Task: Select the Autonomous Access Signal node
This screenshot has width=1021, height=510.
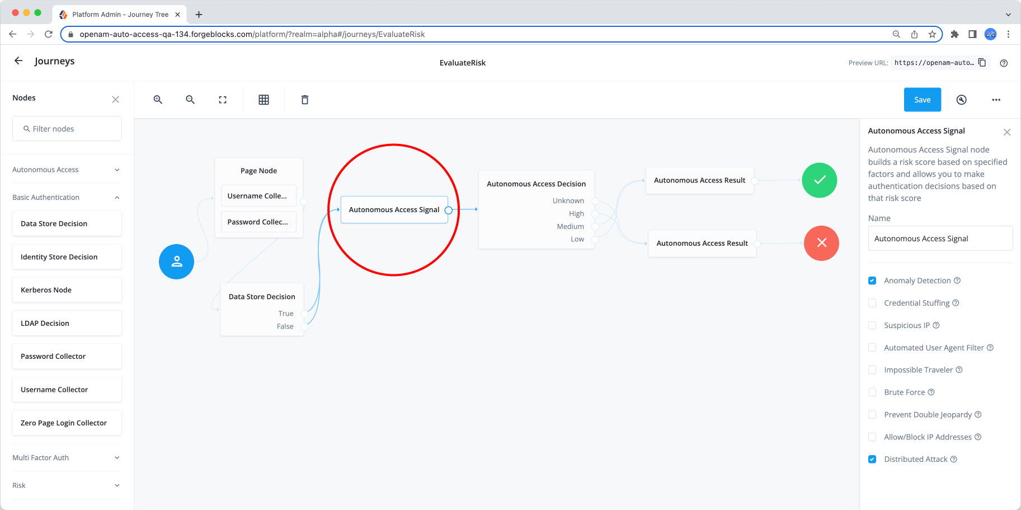Action: point(394,210)
